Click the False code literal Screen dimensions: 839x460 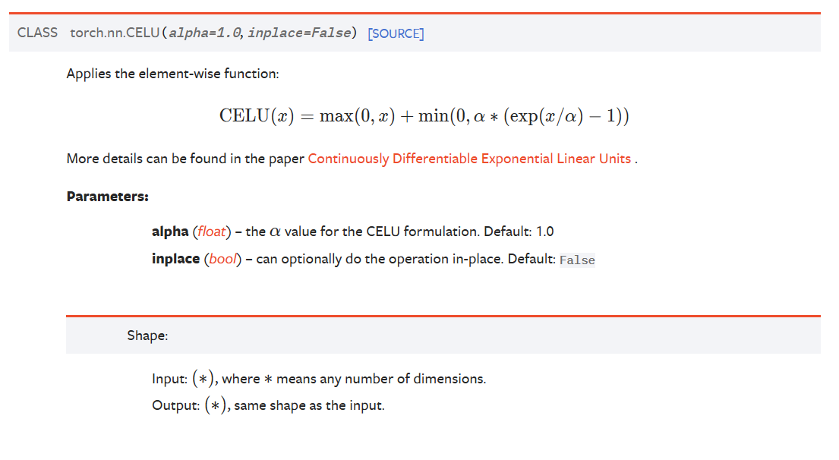point(577,260)
